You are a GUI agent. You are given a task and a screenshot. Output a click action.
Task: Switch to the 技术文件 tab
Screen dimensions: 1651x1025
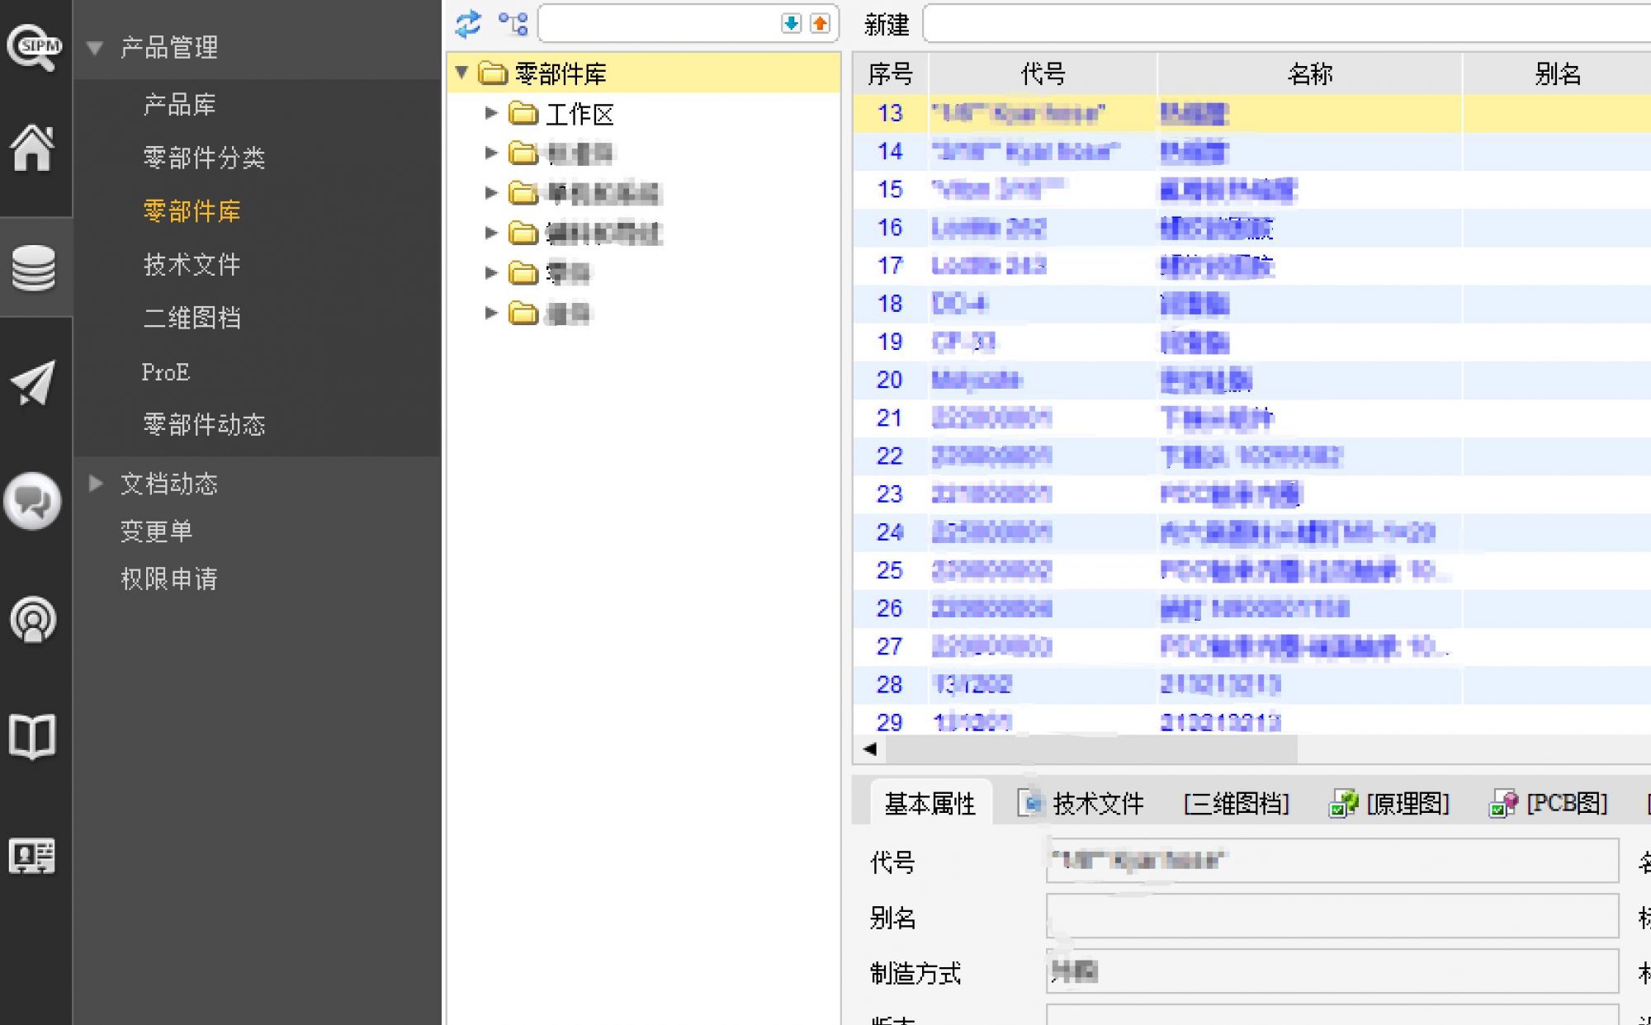pyautogui.click(x=1081, y=803)
